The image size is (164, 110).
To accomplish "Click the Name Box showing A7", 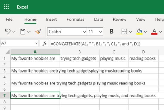I will pos(19,43).
